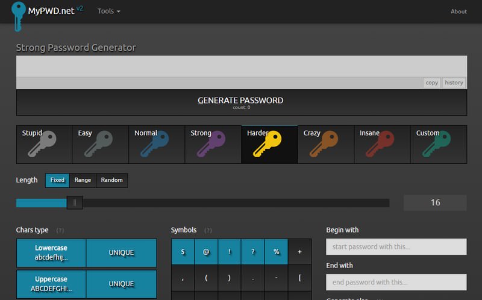
Task: Select the Harder yellow key preset
Action: click(269, 145)
